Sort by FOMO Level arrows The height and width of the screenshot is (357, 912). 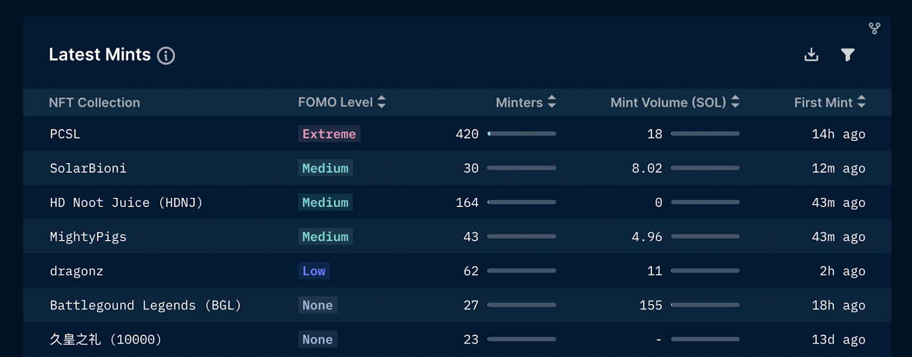tap(382, 102)
